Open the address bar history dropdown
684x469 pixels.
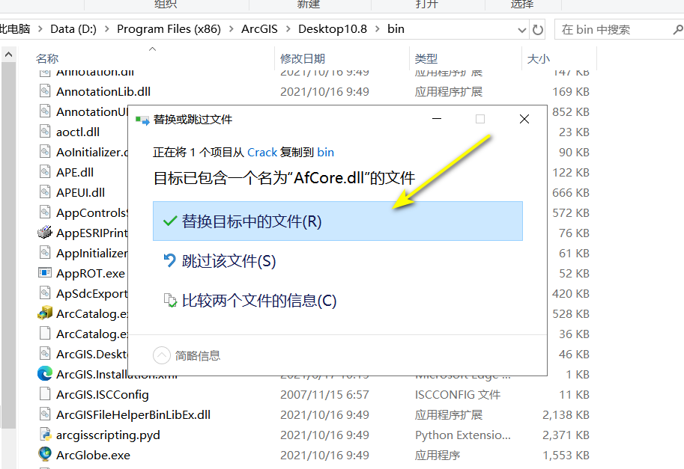coord(521,30)
